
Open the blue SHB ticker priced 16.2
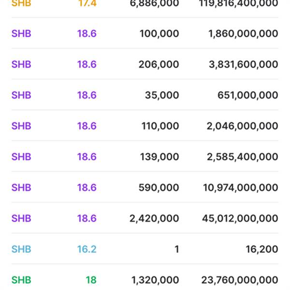[21, 249]
